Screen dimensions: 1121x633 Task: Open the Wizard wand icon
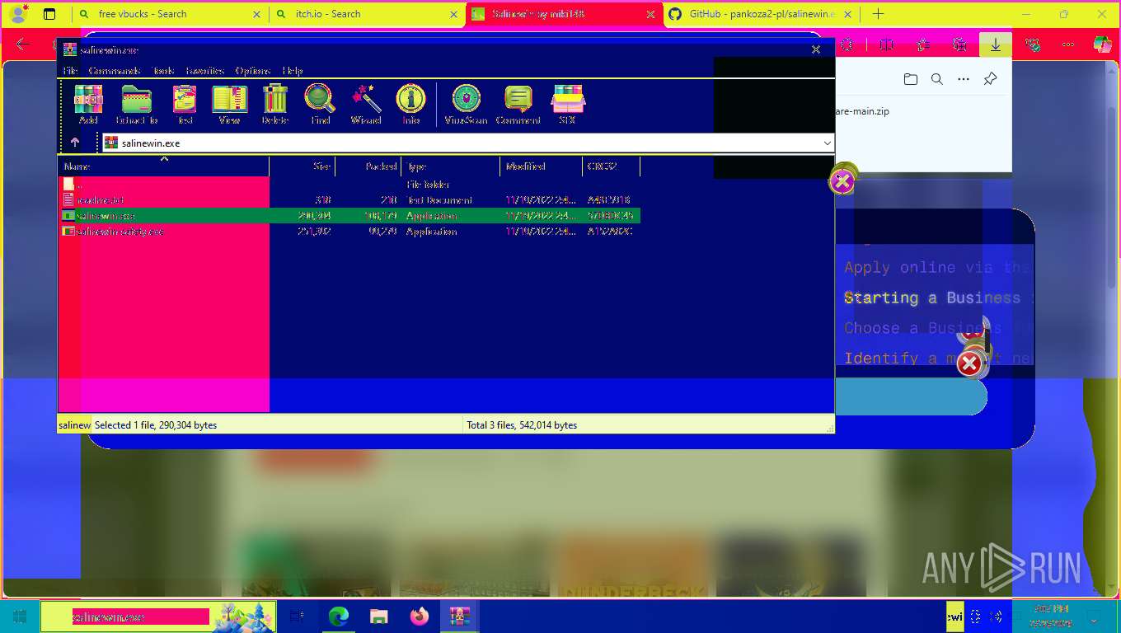tap(366, 105)
